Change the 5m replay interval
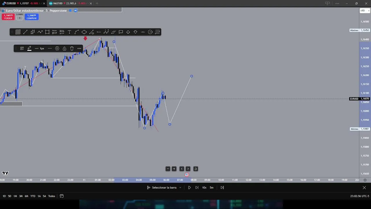Screen dimensions: 371x209 point(212,188)
